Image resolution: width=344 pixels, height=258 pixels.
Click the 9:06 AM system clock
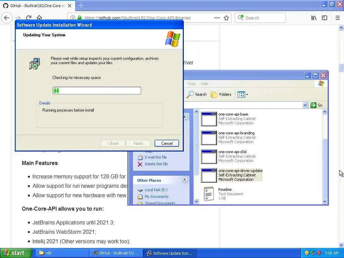[332, 253]
